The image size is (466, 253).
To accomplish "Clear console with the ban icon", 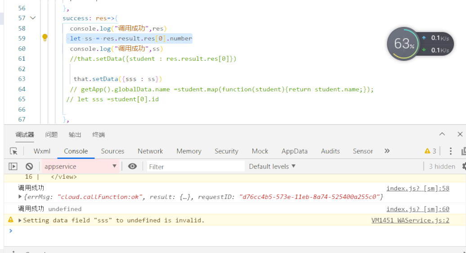I will point(29,167).
